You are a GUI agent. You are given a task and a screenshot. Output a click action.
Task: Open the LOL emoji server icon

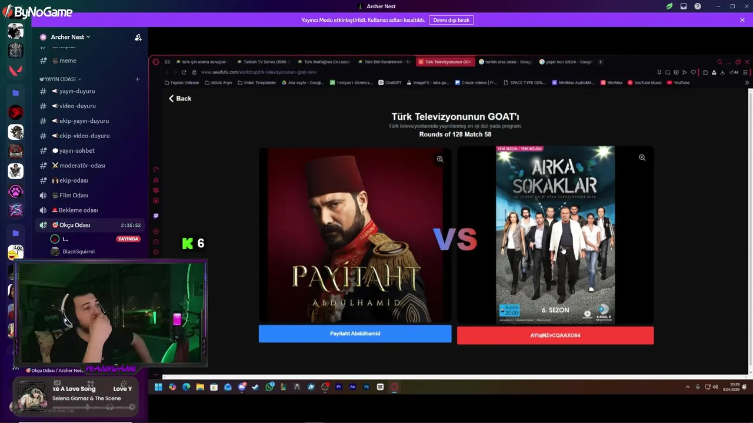[15, 253]
